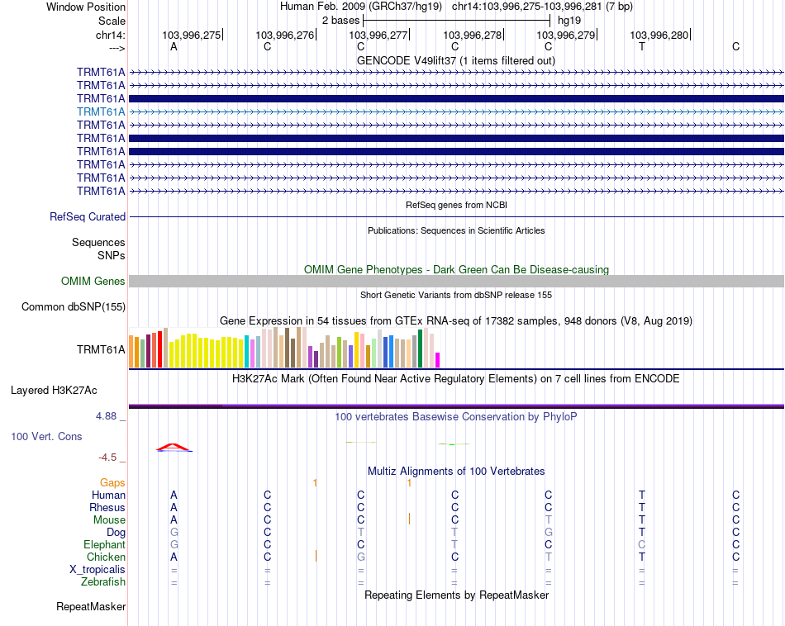Click the "Dog" alignment row label
The width and height of the screenshot is (785, 626).
coord(116,533)
